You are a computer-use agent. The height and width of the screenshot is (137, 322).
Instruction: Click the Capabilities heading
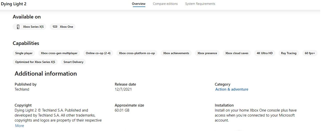coord(26,43)
